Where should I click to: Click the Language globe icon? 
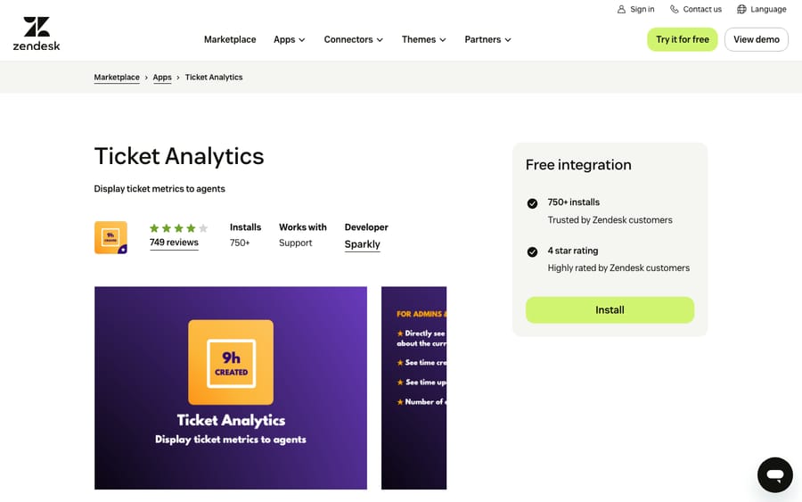pos(741,9)
